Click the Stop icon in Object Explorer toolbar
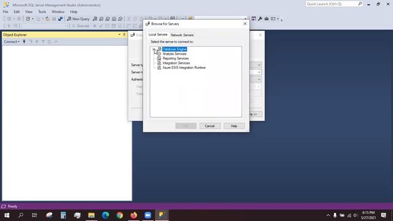 [37, 42]
